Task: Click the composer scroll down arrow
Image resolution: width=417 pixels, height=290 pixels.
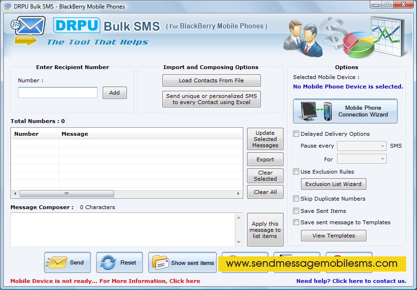Action: click(x=239, y=242)
